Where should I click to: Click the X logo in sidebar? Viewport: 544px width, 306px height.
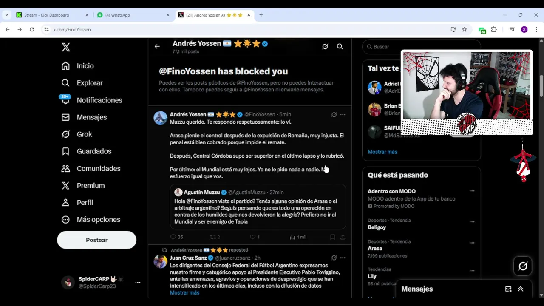66,47
